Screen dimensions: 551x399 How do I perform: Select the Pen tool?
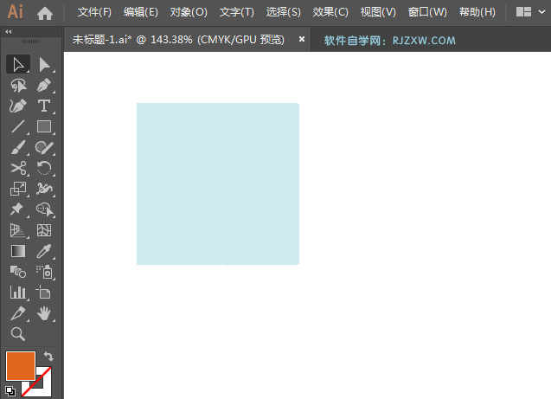click(44, 86)
